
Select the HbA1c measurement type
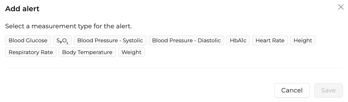(238, 40)
